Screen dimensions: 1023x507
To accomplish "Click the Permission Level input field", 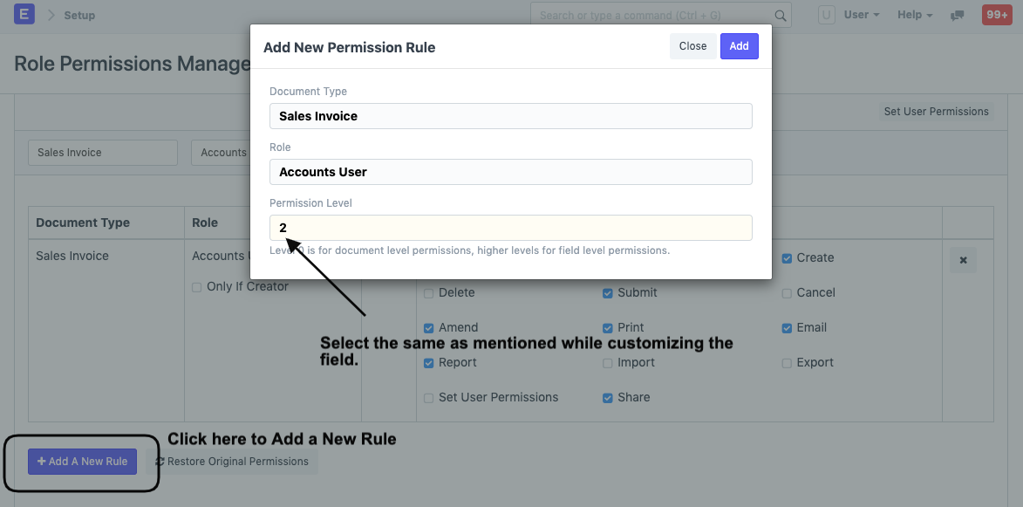I will click(x=510, y=228).
